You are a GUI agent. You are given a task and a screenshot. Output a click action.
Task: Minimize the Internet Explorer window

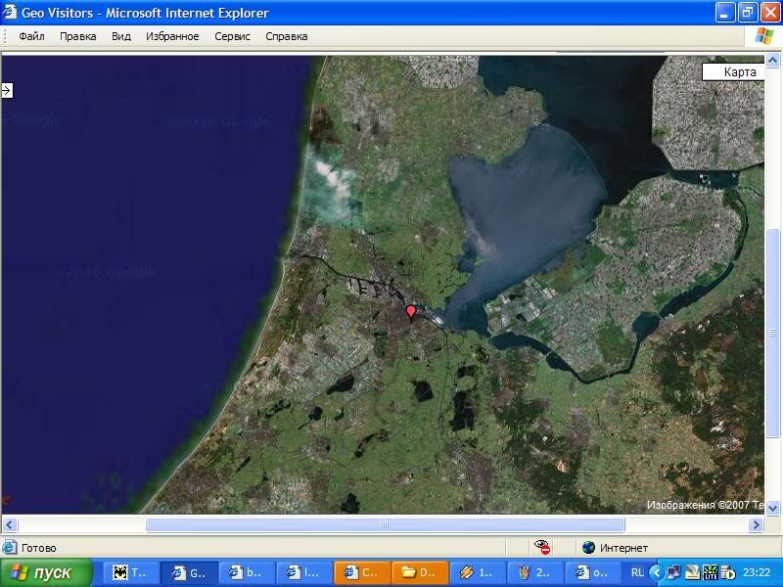coord(724,13)
